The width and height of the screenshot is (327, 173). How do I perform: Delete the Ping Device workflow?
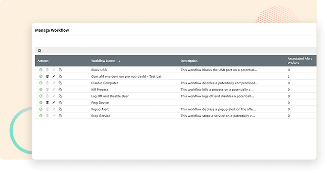coord(47,102)
